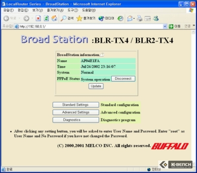Go to Home page icon

(x=54, y=18)
